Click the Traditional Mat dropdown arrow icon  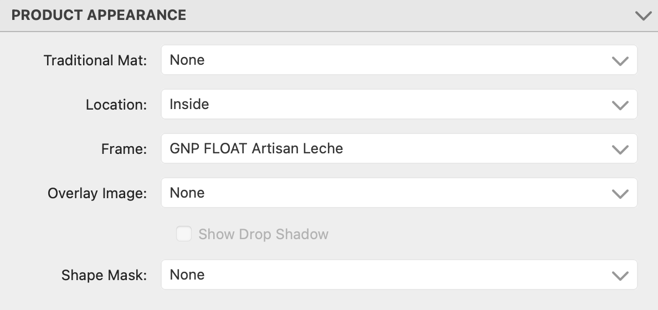click(620, 60)
